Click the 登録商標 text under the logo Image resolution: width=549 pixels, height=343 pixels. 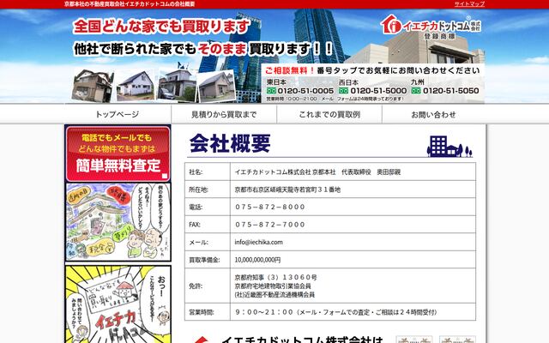coord(439,36)
